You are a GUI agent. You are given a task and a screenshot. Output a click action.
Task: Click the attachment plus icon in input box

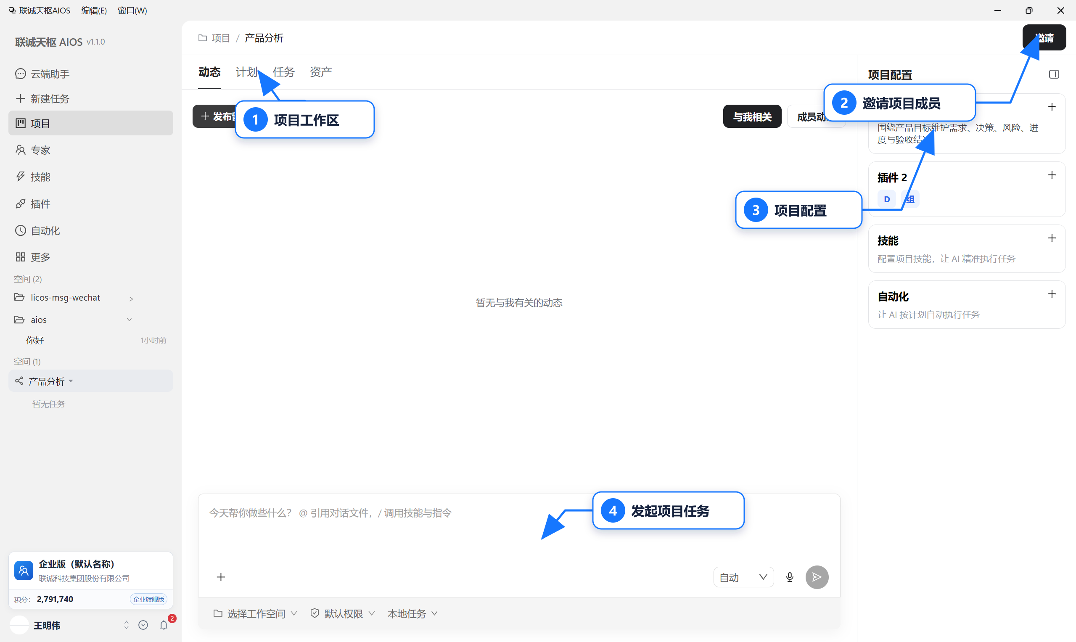coord(221,577)
